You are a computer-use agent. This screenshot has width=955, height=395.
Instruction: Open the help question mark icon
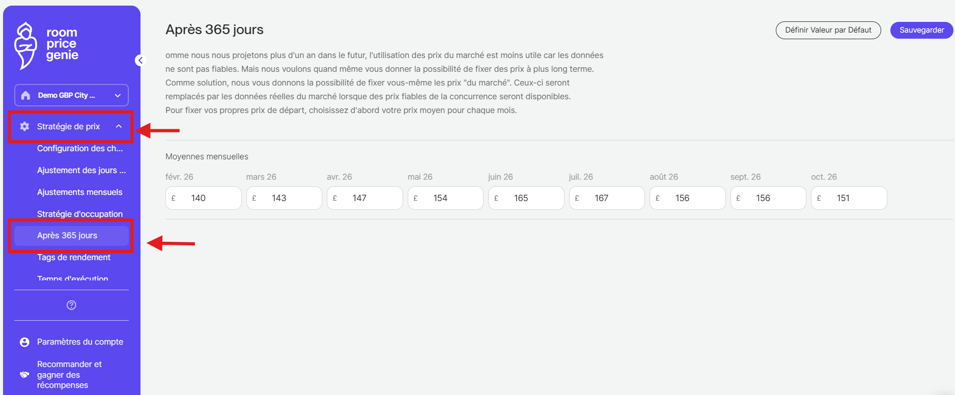click(71, 305)
